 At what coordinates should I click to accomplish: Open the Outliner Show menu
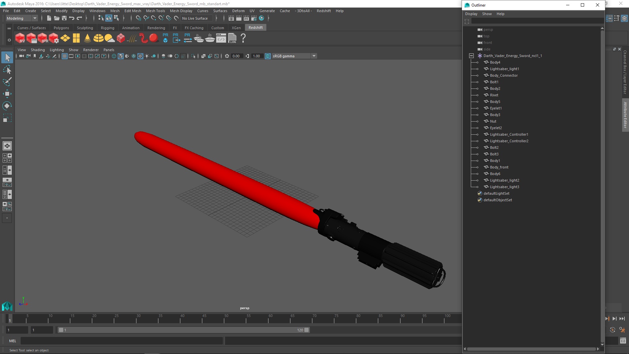click(487, 14)
